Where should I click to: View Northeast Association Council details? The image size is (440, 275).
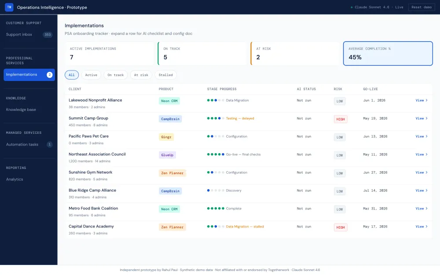click(422, 154)
